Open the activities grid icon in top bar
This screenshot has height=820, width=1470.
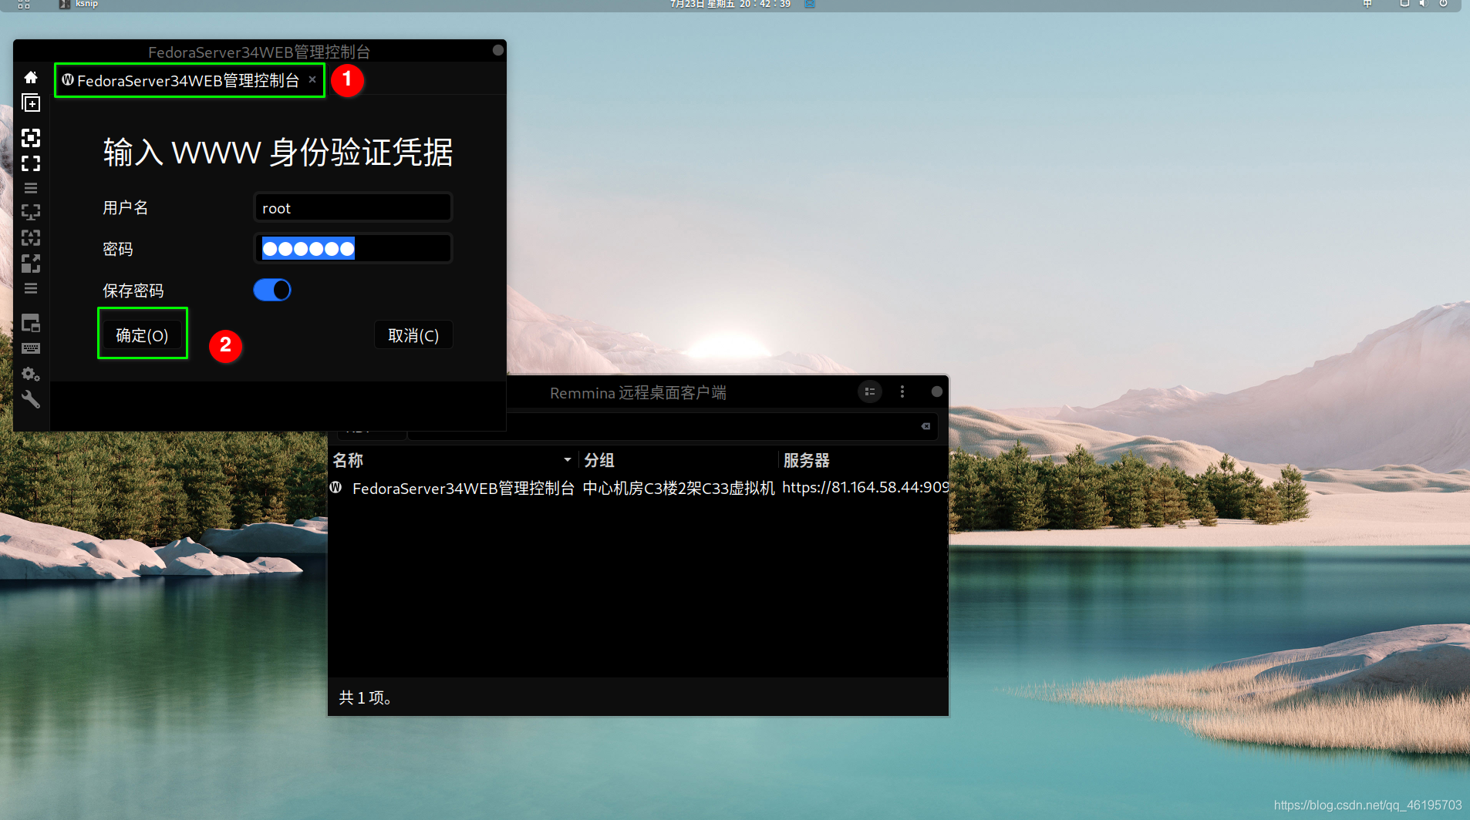tap(24, 4)
